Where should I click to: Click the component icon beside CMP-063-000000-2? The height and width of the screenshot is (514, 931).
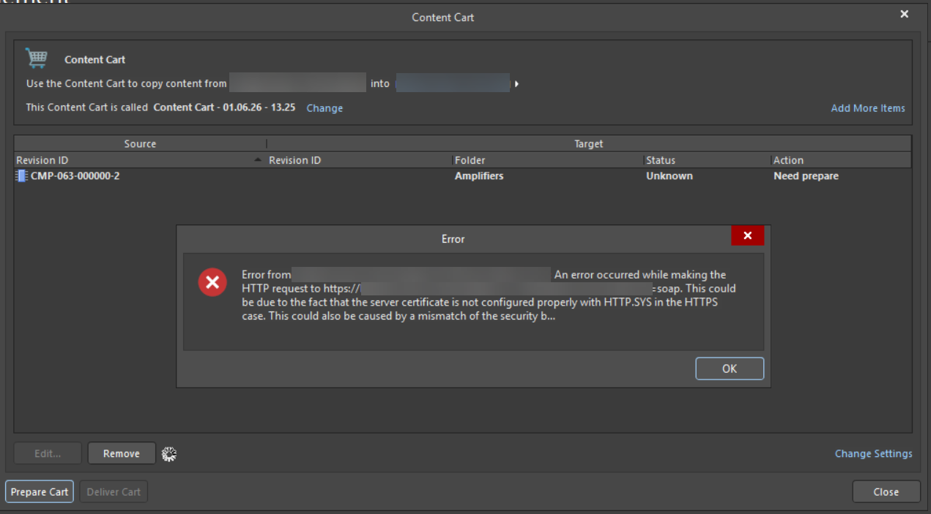22,176
